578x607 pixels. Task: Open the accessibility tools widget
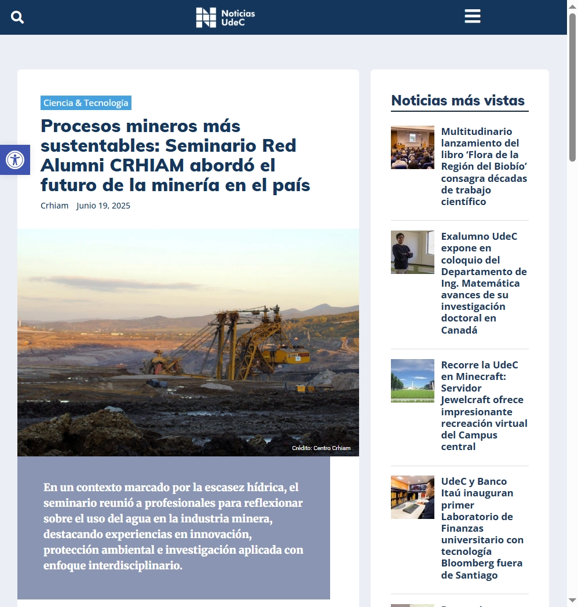pyautogui.click(x=15, y=160)
